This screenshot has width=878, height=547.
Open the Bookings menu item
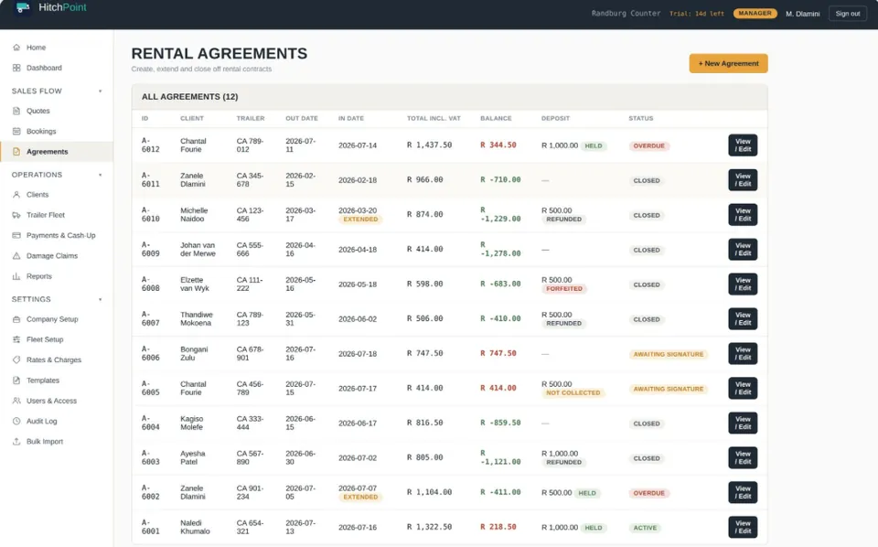[57, 131]
